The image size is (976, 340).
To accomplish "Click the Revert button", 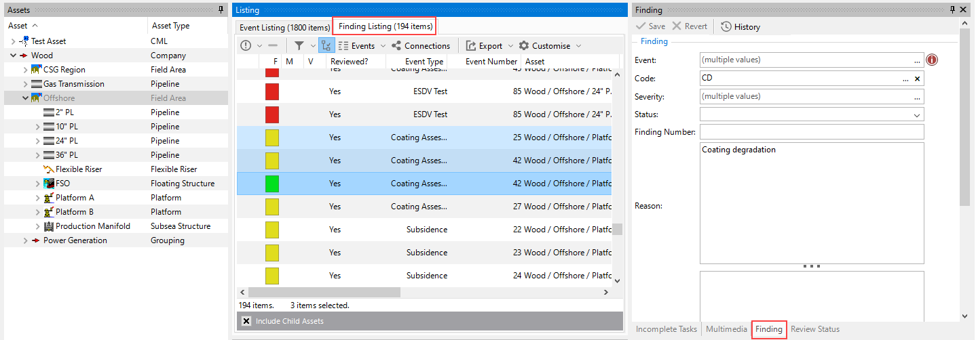I will pyautogui.click(x=690, y=26).
